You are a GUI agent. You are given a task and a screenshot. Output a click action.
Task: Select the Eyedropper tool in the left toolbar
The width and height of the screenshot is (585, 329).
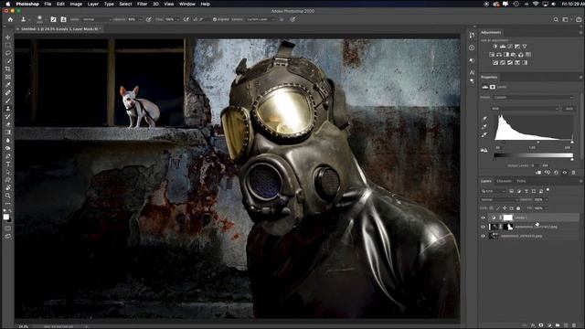8,85
